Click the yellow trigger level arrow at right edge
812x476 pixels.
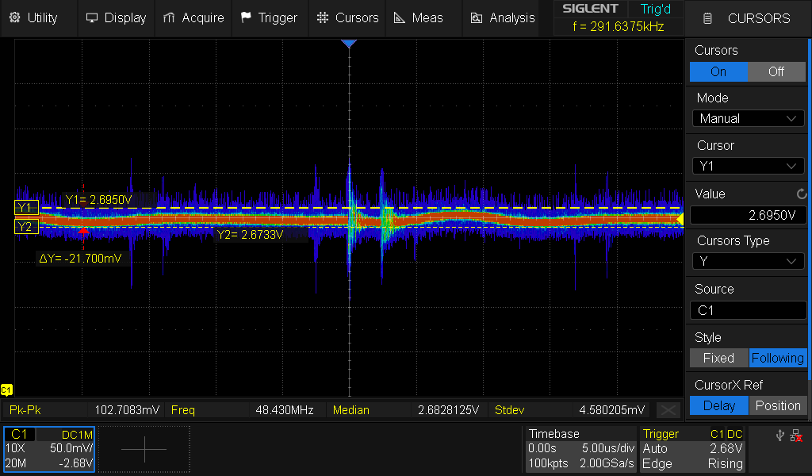[x=679, y=218]
